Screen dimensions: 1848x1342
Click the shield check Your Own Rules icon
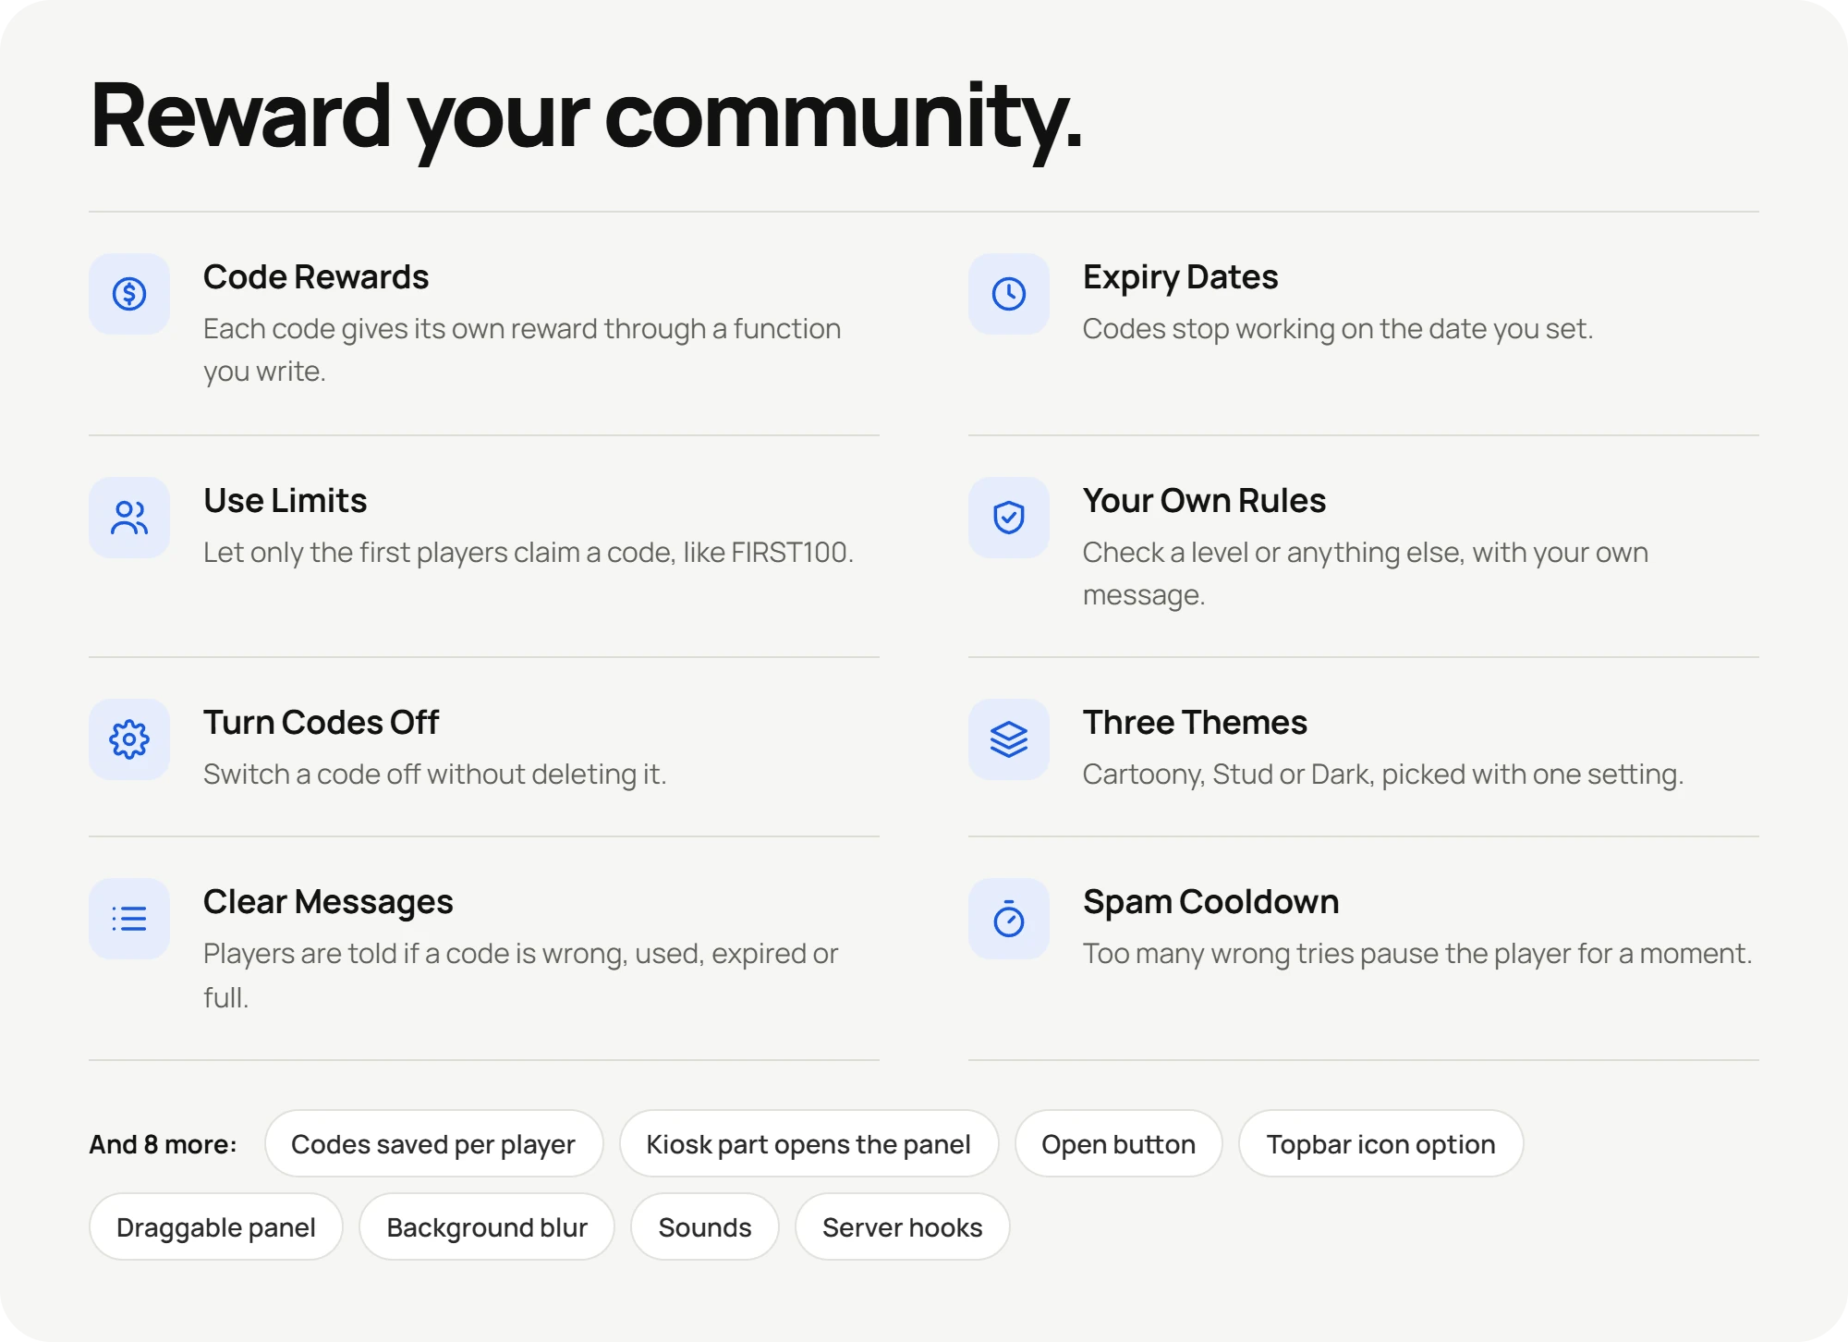click(1009, 518)
